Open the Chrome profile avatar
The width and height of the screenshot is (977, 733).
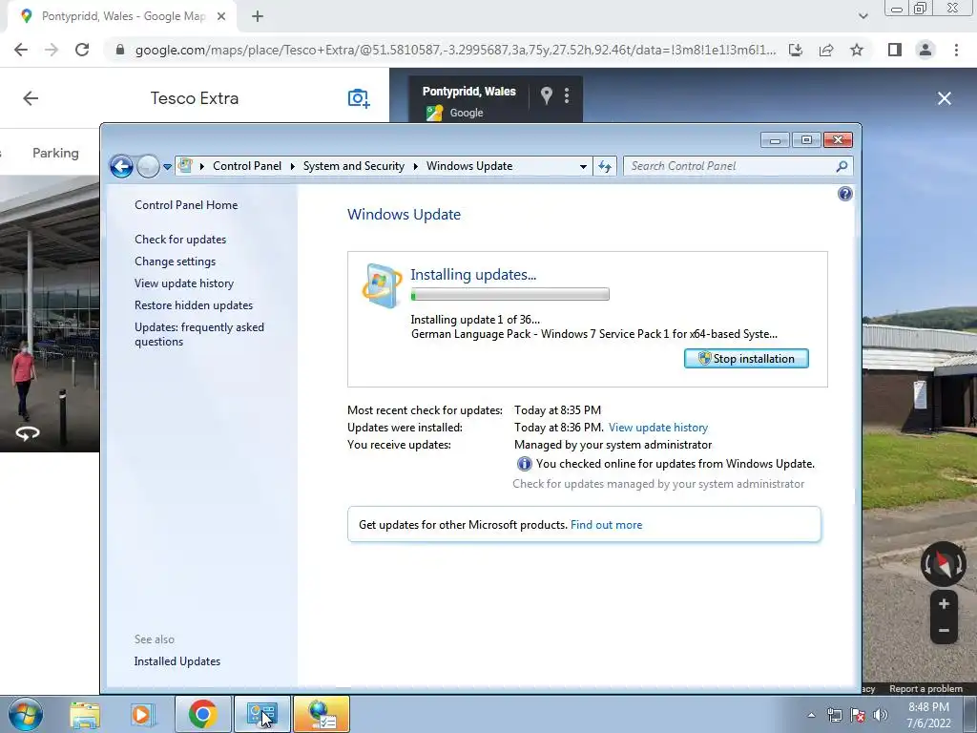[925, 50]
